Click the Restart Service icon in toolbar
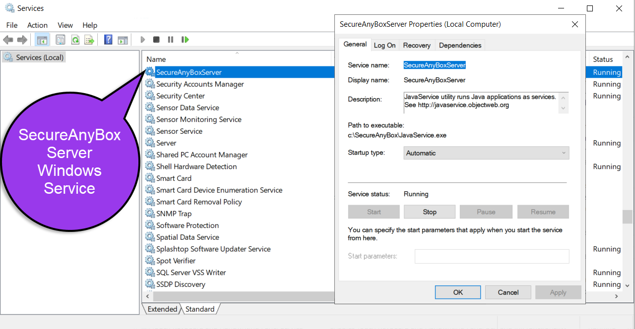The image size is (635, 329). [185, 40]
